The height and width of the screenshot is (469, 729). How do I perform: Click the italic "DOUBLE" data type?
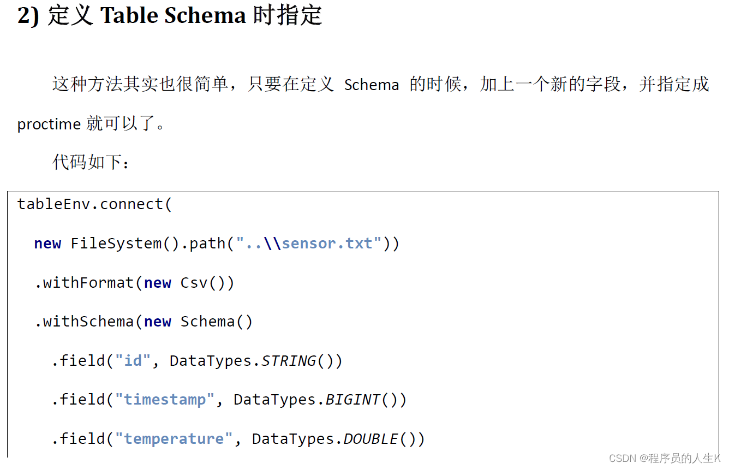click(371, 439)
